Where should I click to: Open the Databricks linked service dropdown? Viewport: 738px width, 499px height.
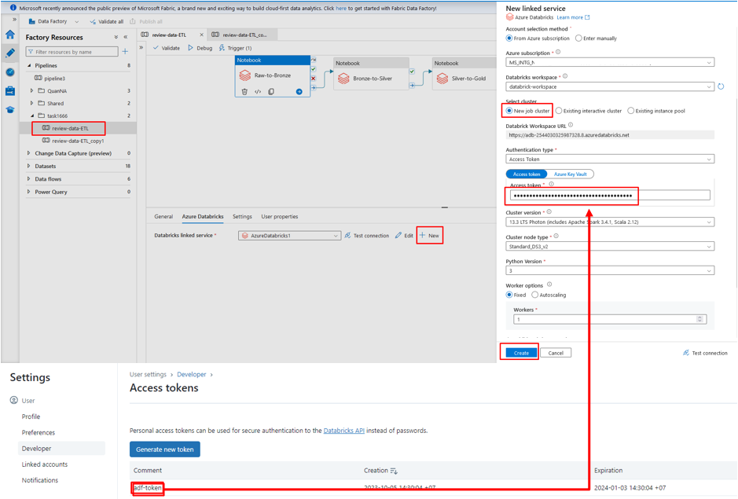(x=289, y=236)
